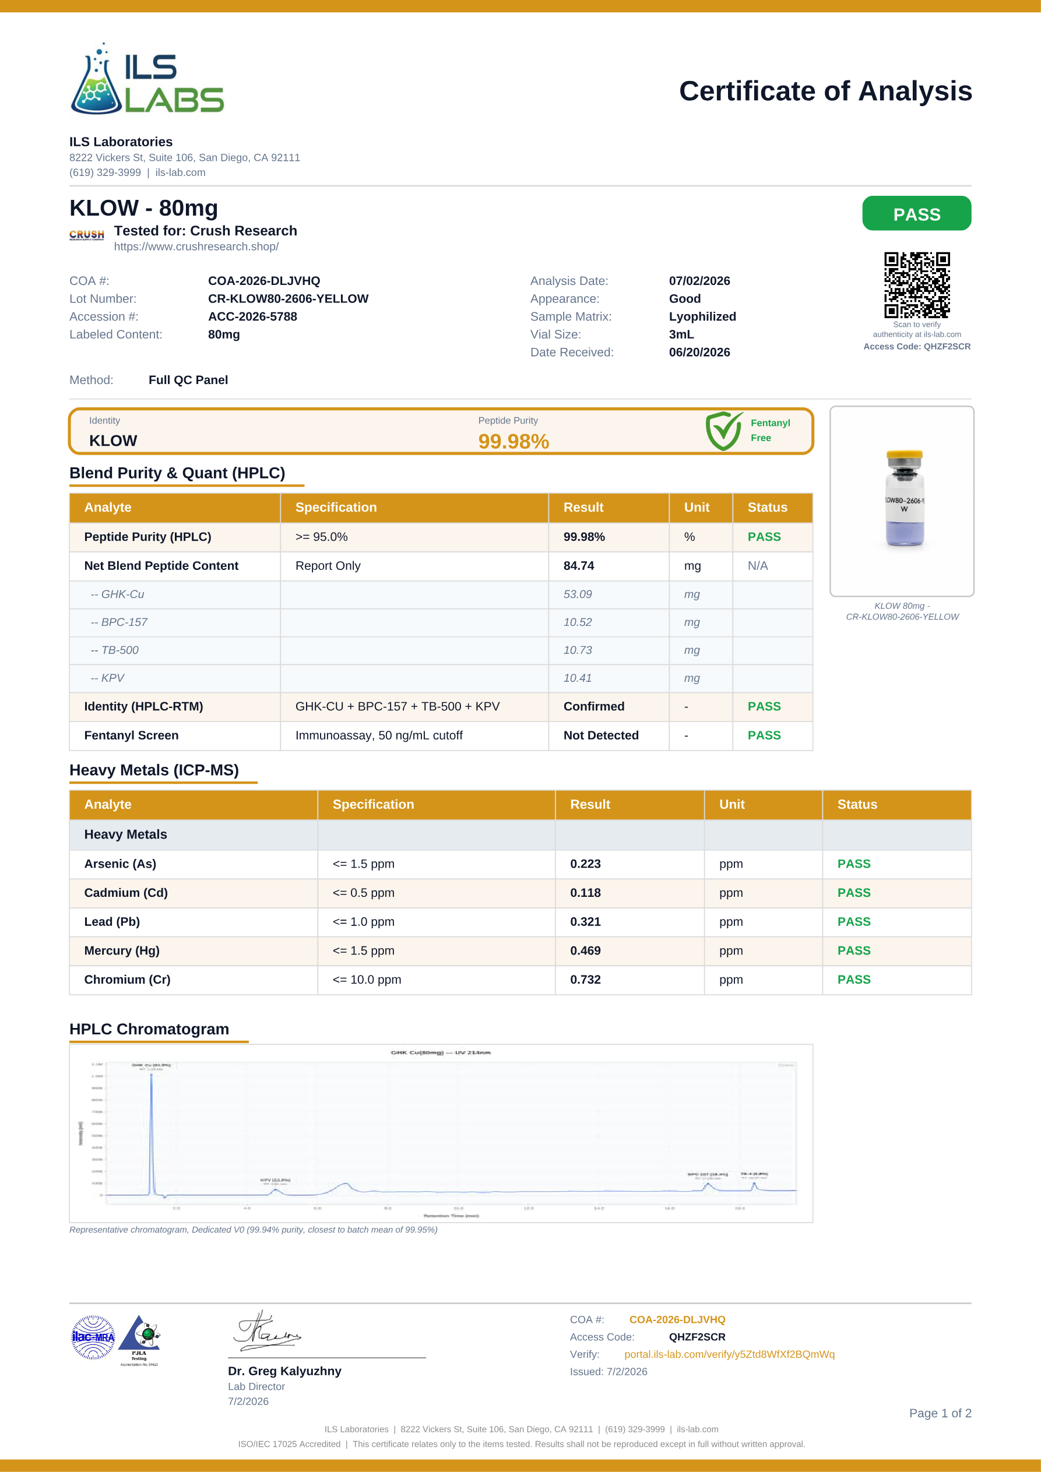Click the orange COA-2026-DLJVHQ footer number

click(x=677, y=1319)
